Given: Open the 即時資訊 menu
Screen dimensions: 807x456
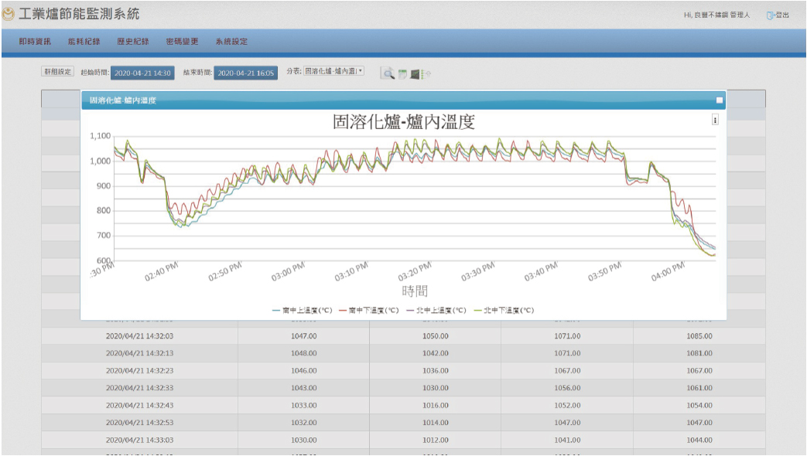Looking at the screenshot, I should tap(35, 42).
